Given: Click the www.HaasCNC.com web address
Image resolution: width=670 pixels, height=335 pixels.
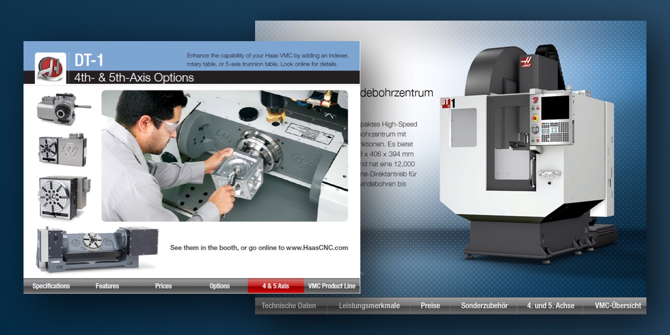Looking at the screenshot, I should point(317,248).
